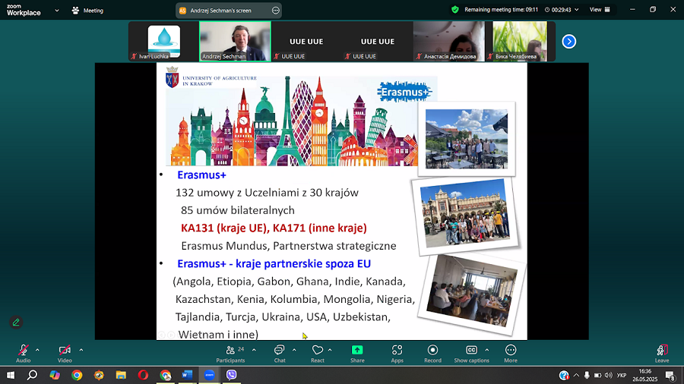Open Andrzej Sechman's screen share options
The width and height of the screenshot is (684, 384).
tap(276, 11)
